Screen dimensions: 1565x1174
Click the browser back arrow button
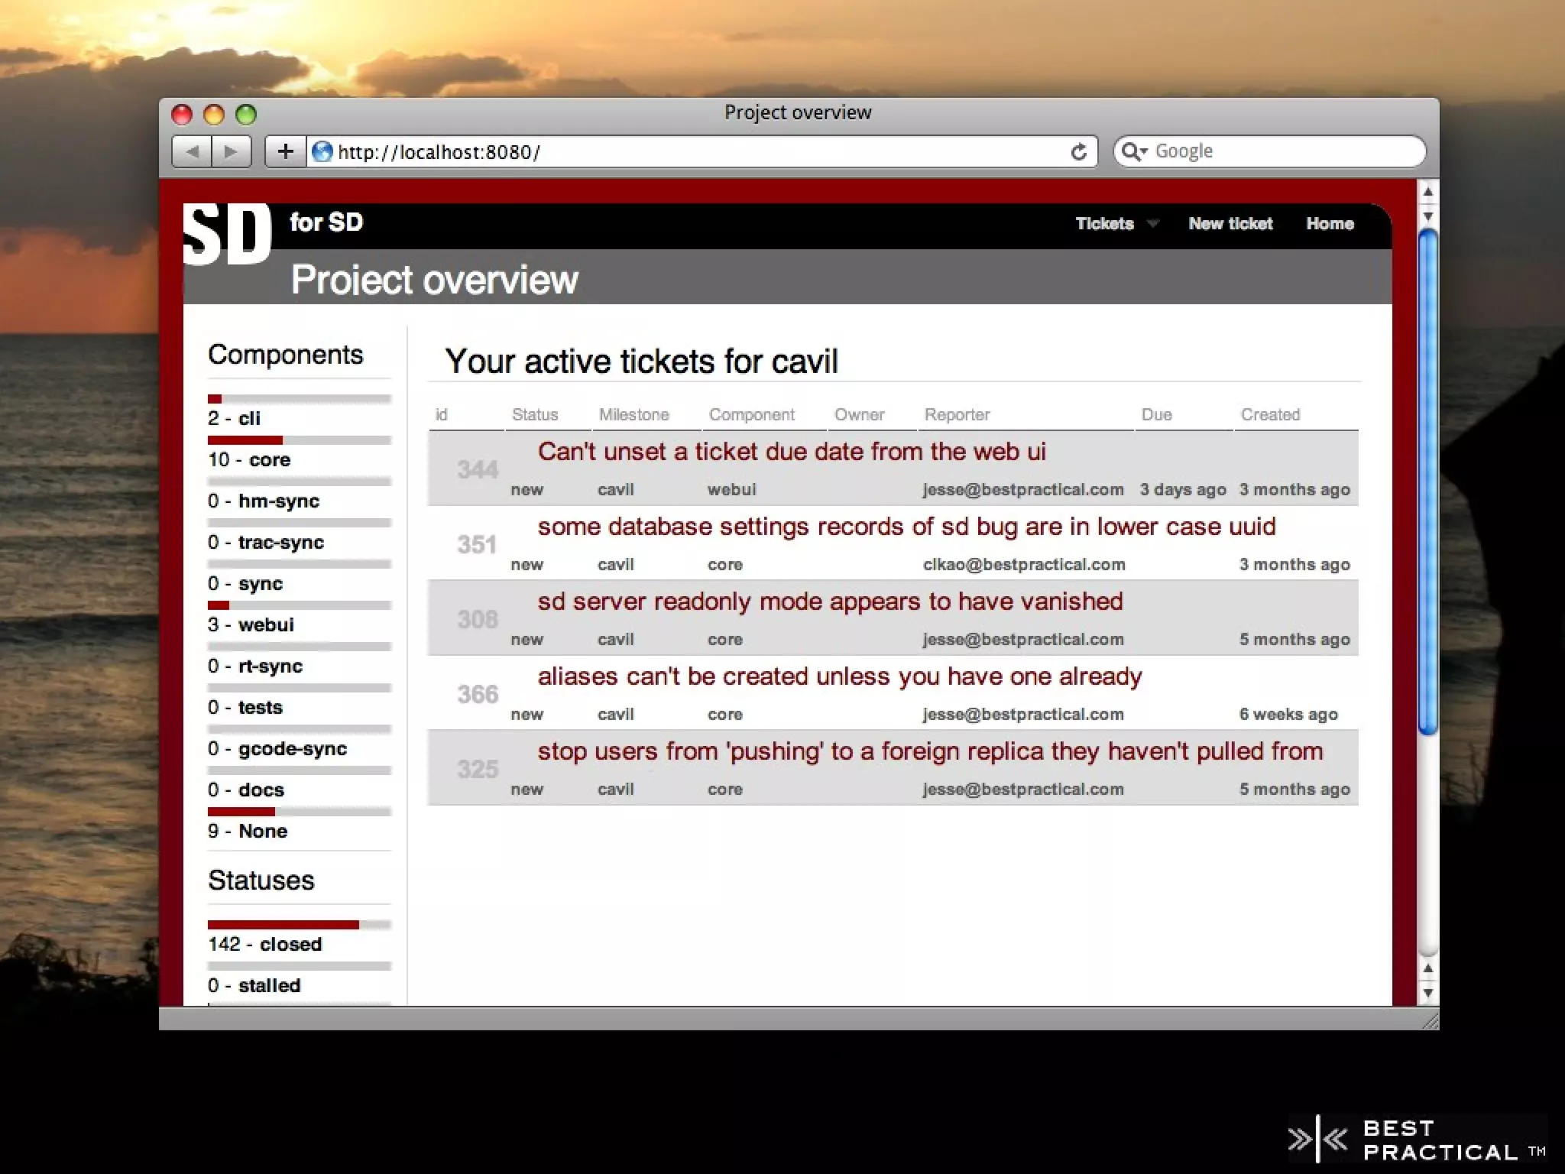click(192, 151)
